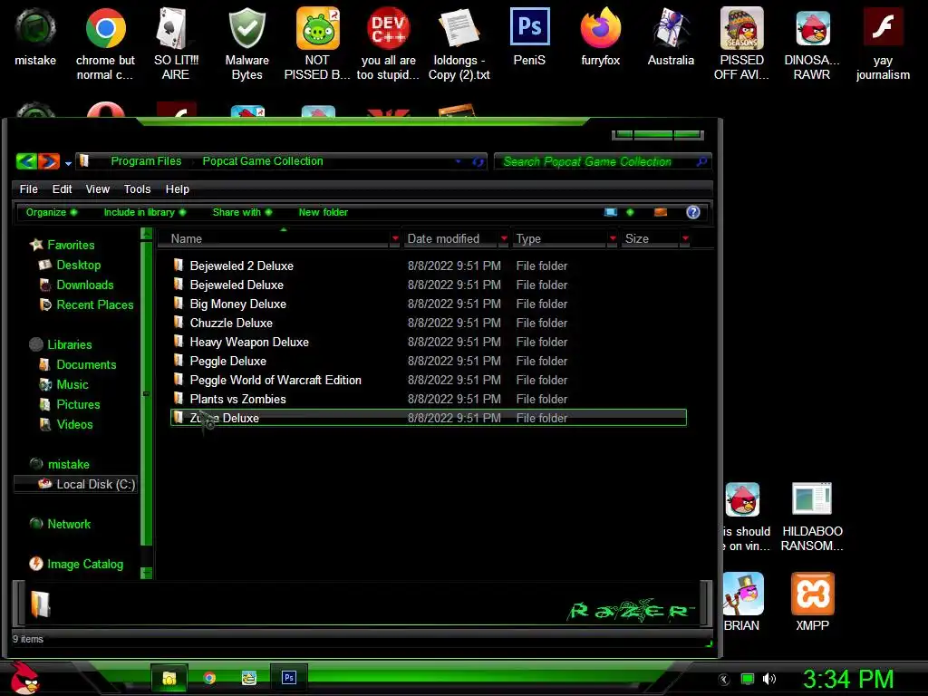Viewport: 928px width, 696px height.
Task: Open the File menu
Action: tap(28, 189)
